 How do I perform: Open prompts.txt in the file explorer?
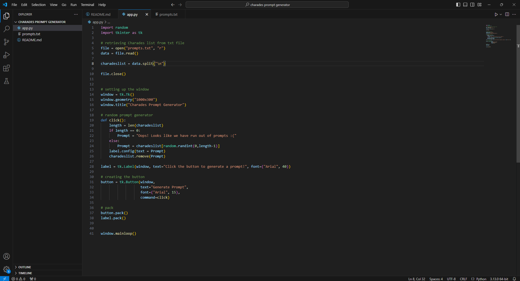pos(48,34)
